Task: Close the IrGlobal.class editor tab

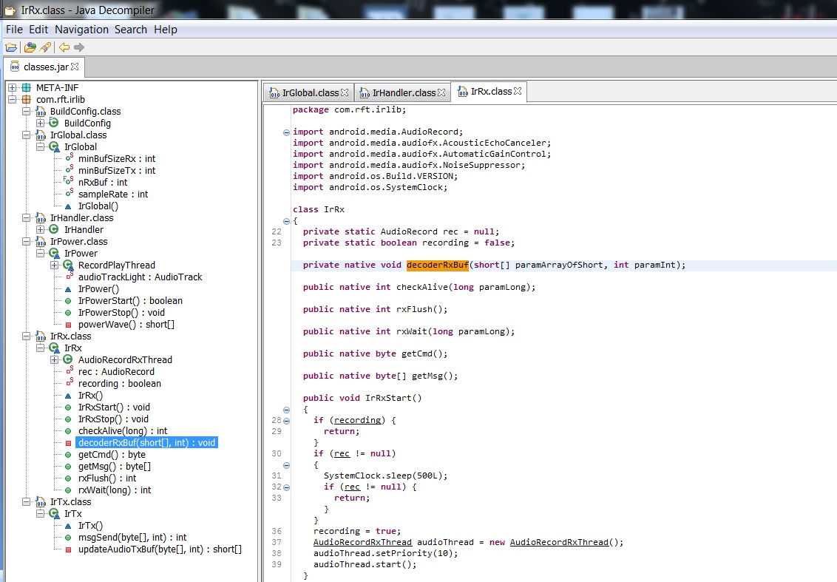Action: click(x=345, y=92)
